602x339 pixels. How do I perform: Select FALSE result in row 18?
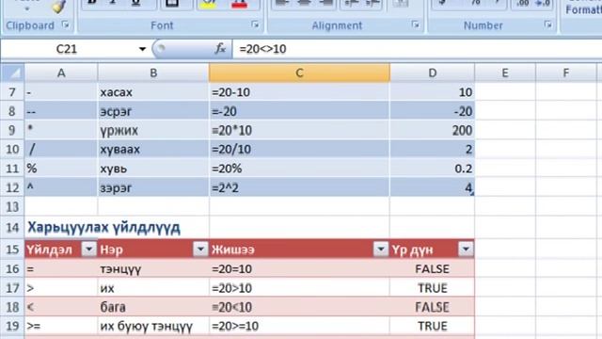[433, 307]
